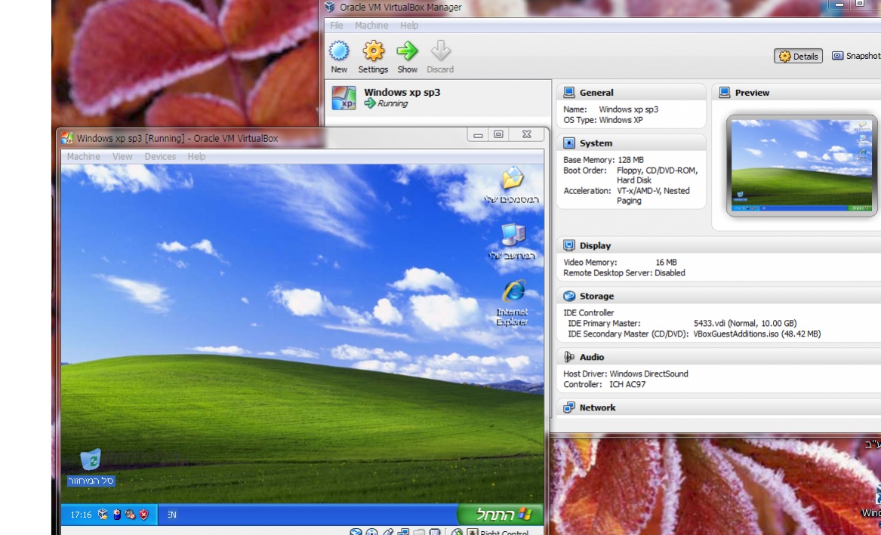Screen dimensions: 881x535
Task: Click the Windows XP icon in VM list
Action: [x=343, y=97]
